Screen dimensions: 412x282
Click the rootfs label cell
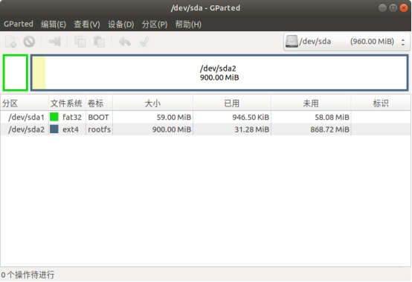[x=100, y=129]
